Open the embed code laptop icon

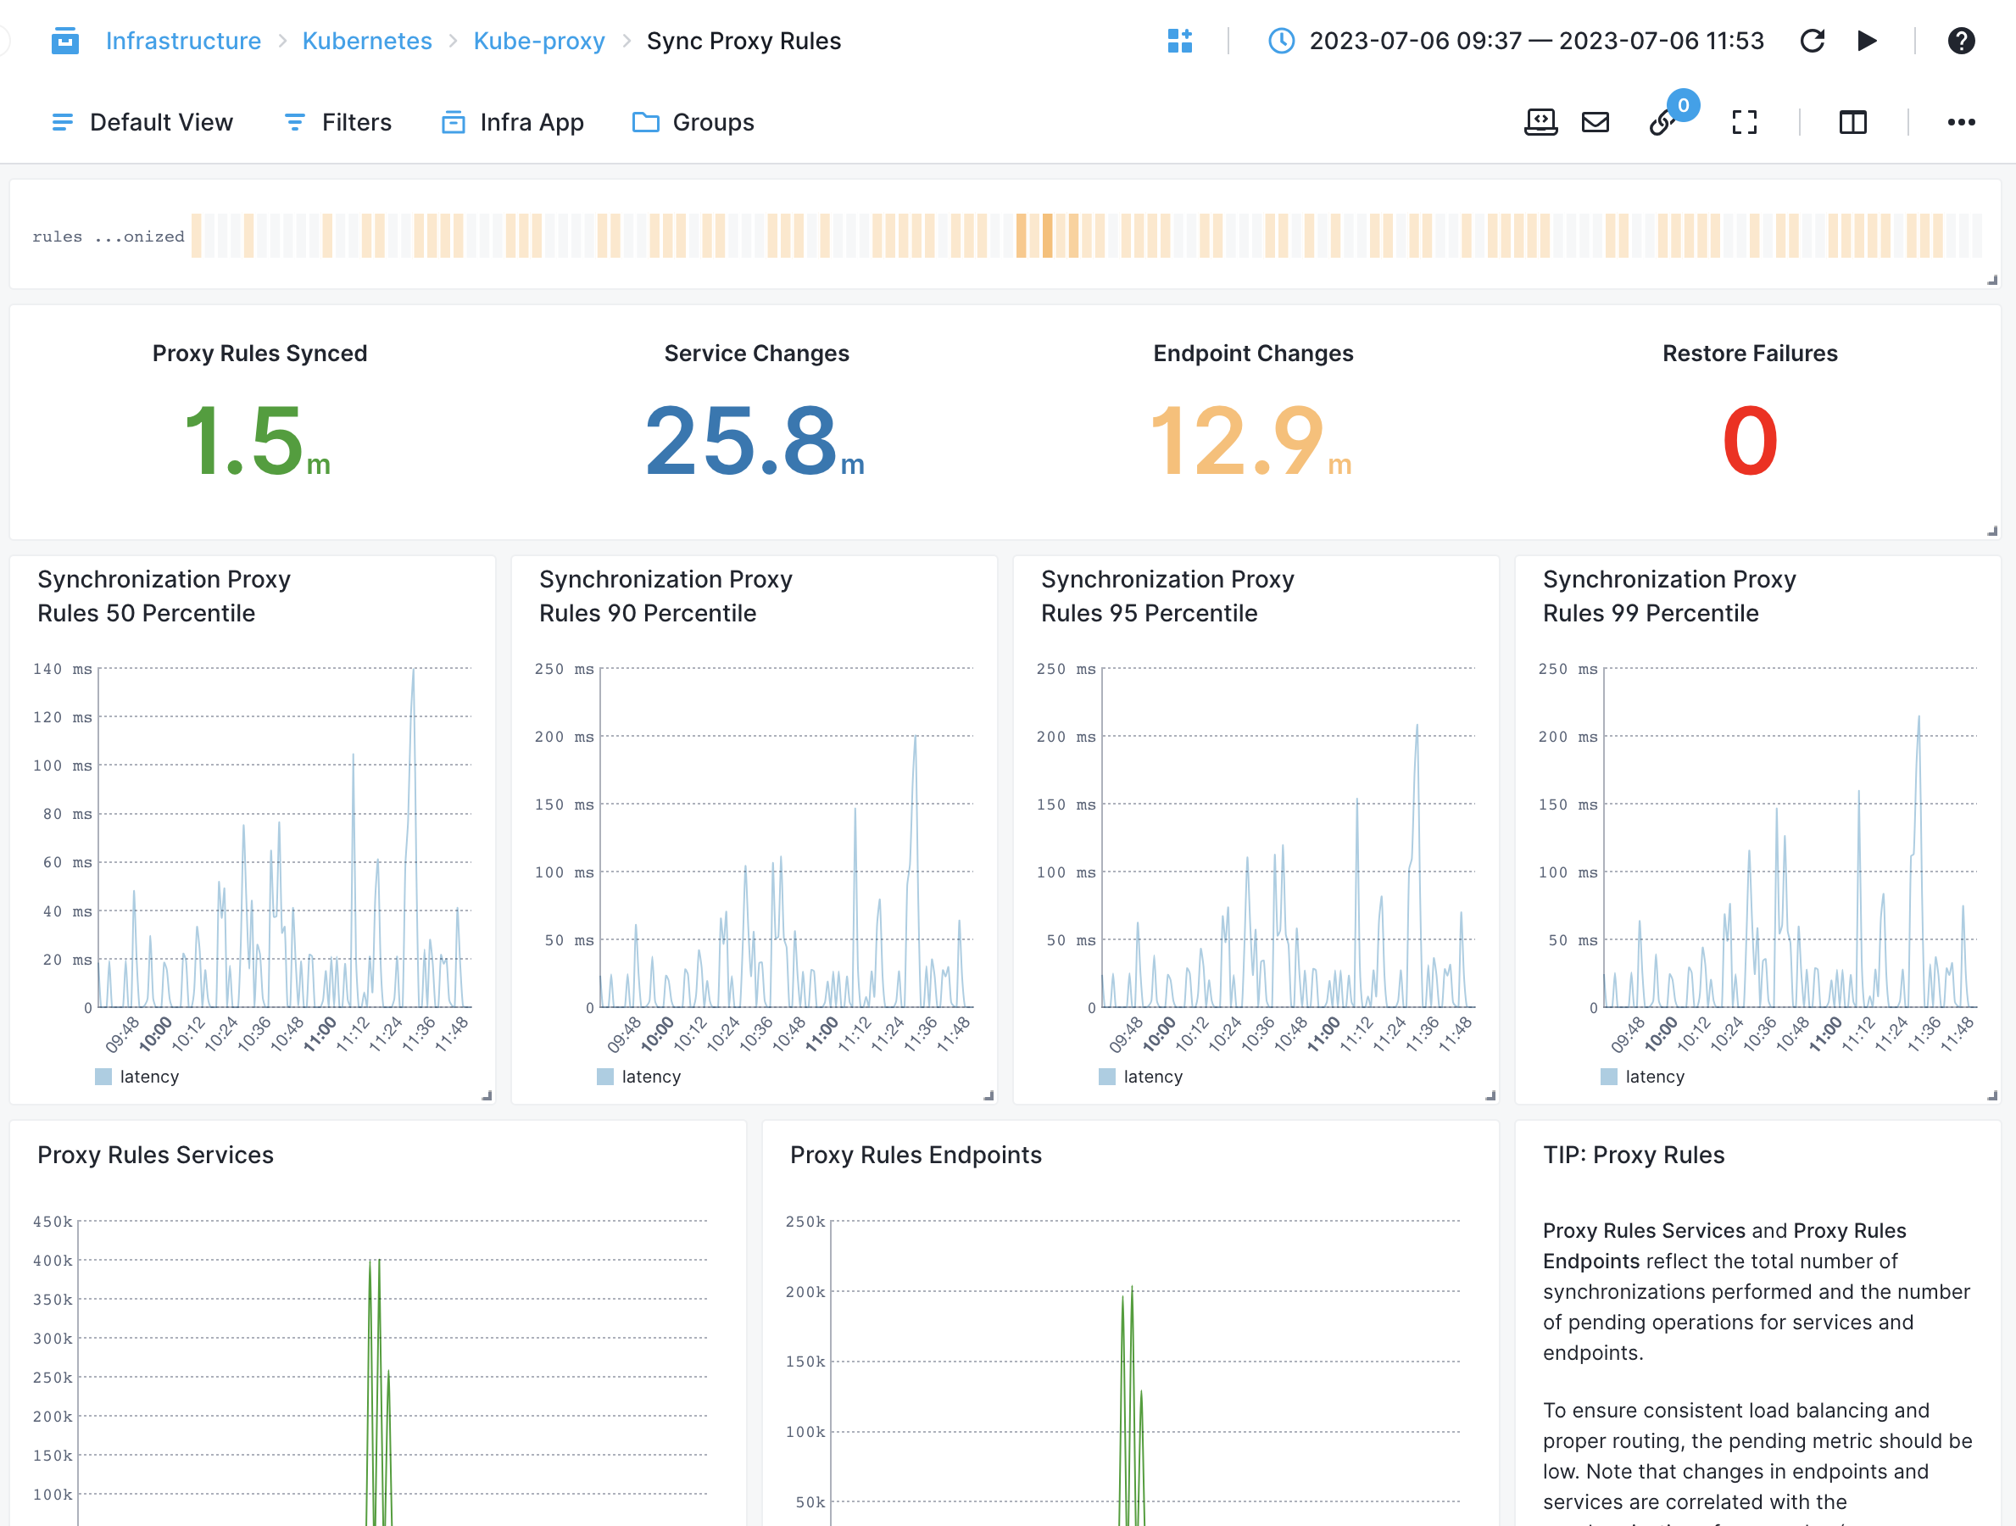point(1540,122)
